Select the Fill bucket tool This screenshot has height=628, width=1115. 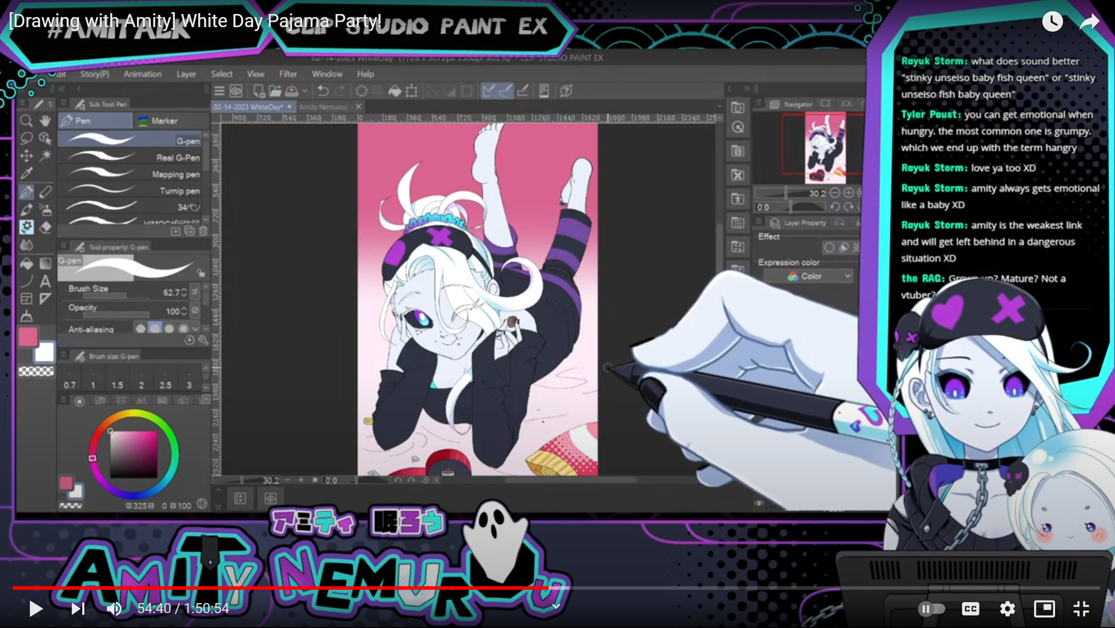(x=26, y=263)
